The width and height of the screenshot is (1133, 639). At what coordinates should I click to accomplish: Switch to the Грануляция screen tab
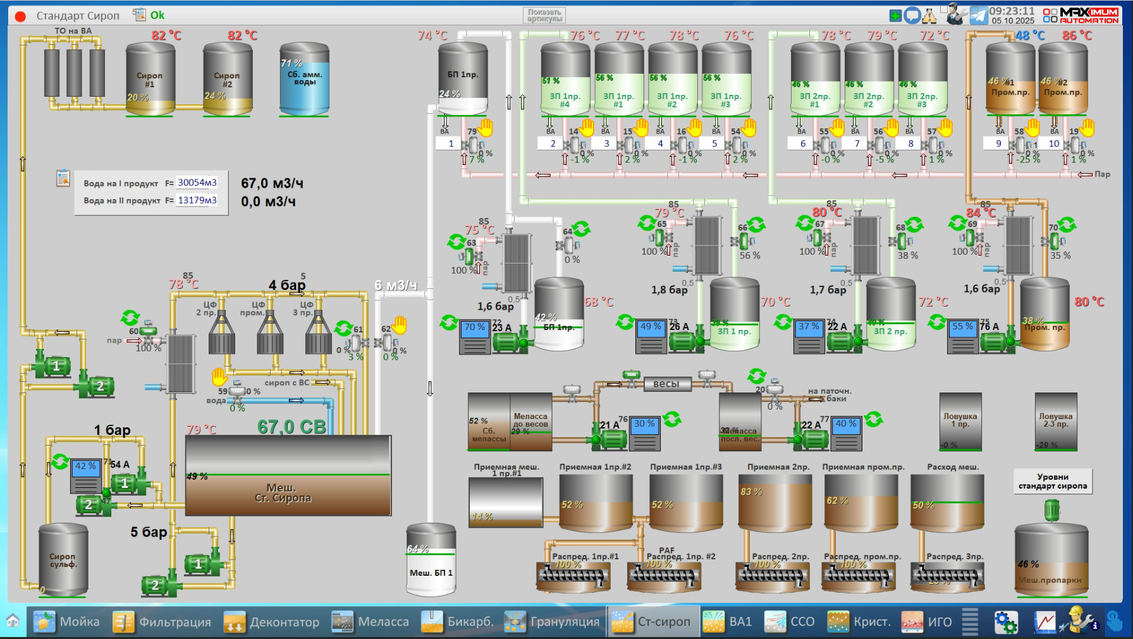(552, 622)
